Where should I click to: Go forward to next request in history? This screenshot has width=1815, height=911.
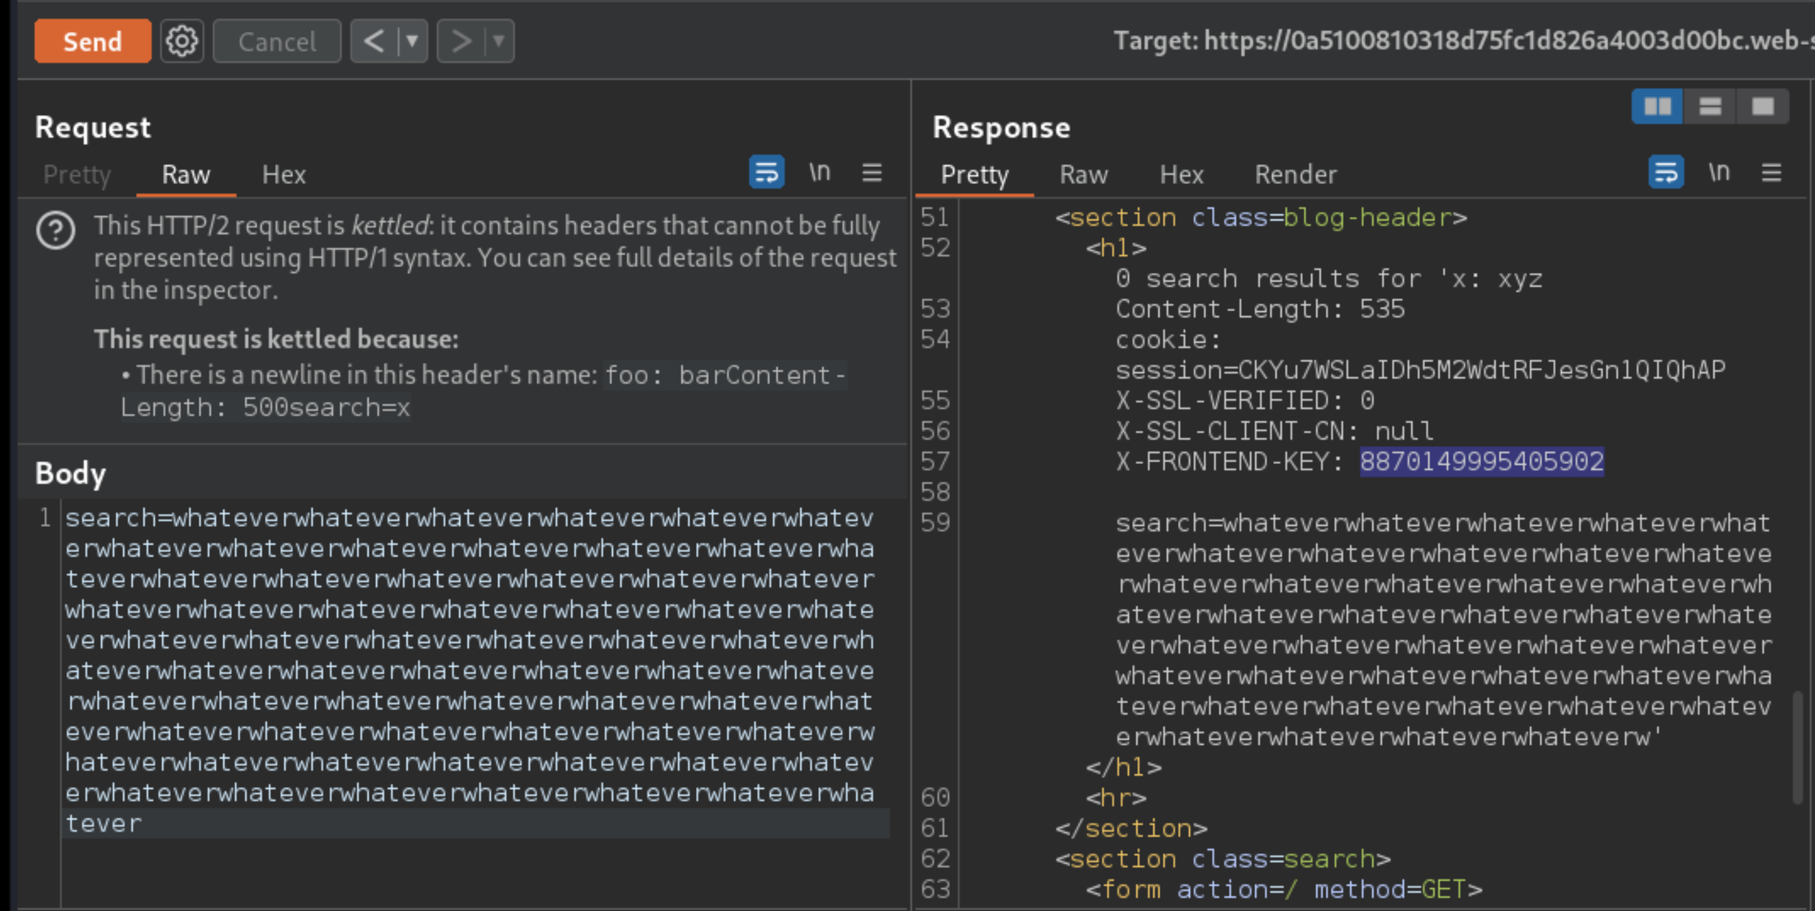[461, 42]
